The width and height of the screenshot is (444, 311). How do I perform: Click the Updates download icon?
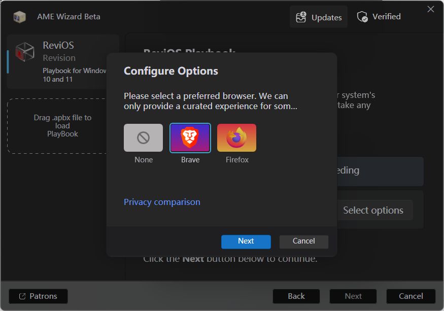(301, 17)
